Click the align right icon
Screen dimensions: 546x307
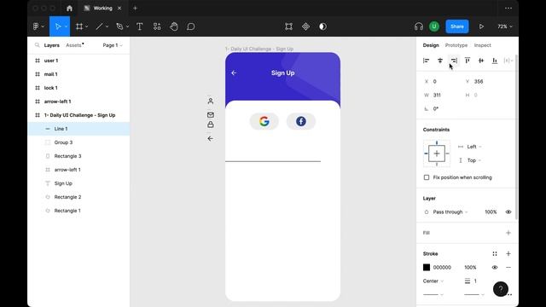(454, 61)
